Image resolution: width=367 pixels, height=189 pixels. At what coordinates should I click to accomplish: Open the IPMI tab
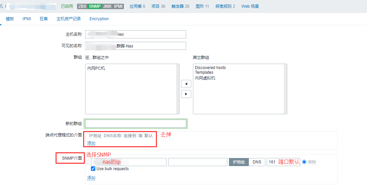(x=27, y=19)
